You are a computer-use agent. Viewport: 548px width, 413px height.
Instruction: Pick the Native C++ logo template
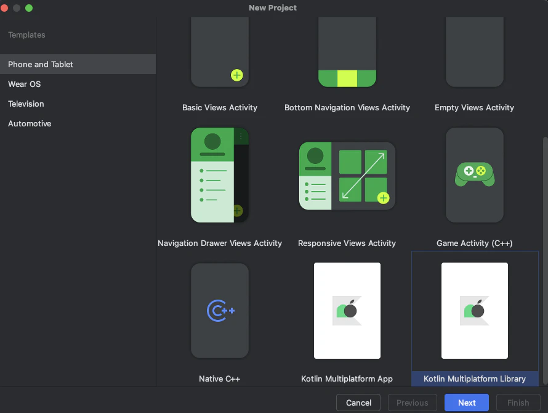tap(220, 311)
